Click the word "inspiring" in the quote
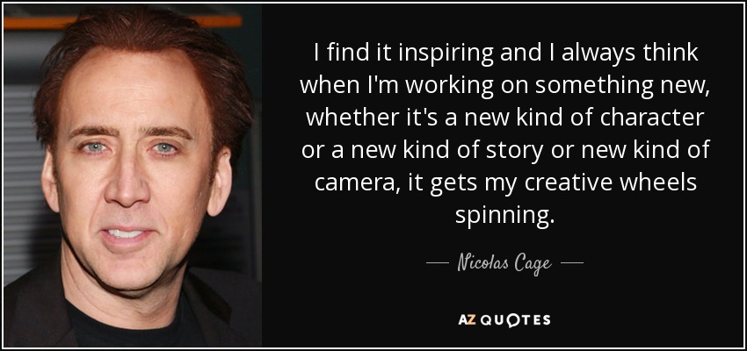 446,54
